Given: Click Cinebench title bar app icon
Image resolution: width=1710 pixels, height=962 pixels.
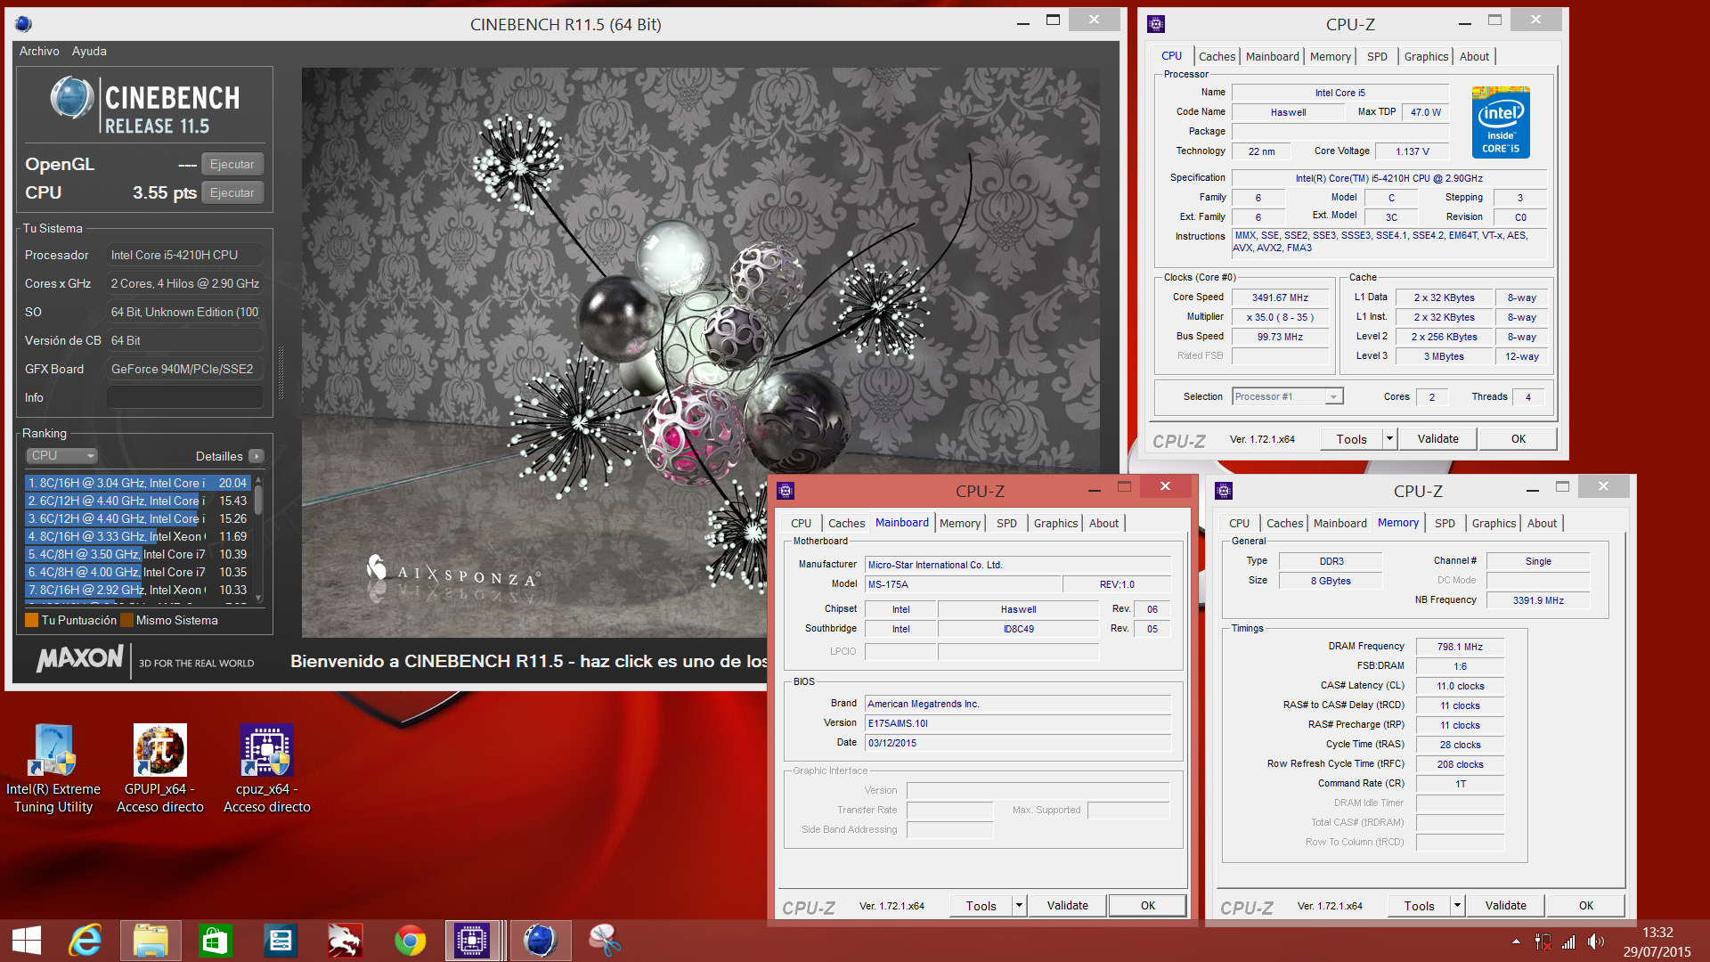Looking at the screenshot, I should pyautogui.click(x=24, y=24).
